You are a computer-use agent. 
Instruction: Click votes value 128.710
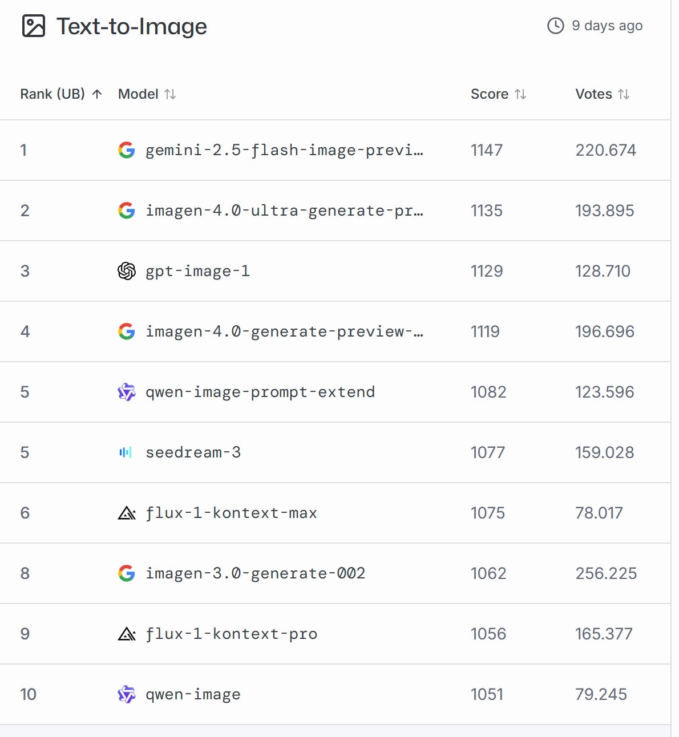coord(603,271)
